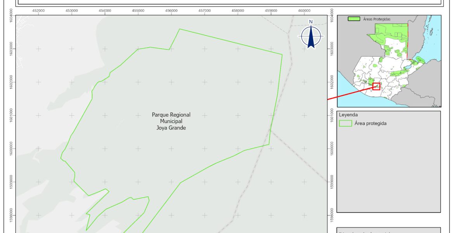Click the 1599000 northing label on left axis
This screenshot has width=454, height=233.
coord(12,182)
